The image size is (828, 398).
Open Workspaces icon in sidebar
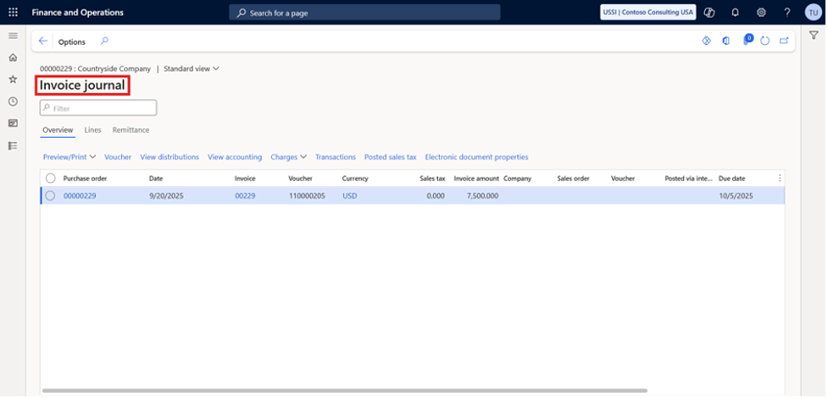14,123
